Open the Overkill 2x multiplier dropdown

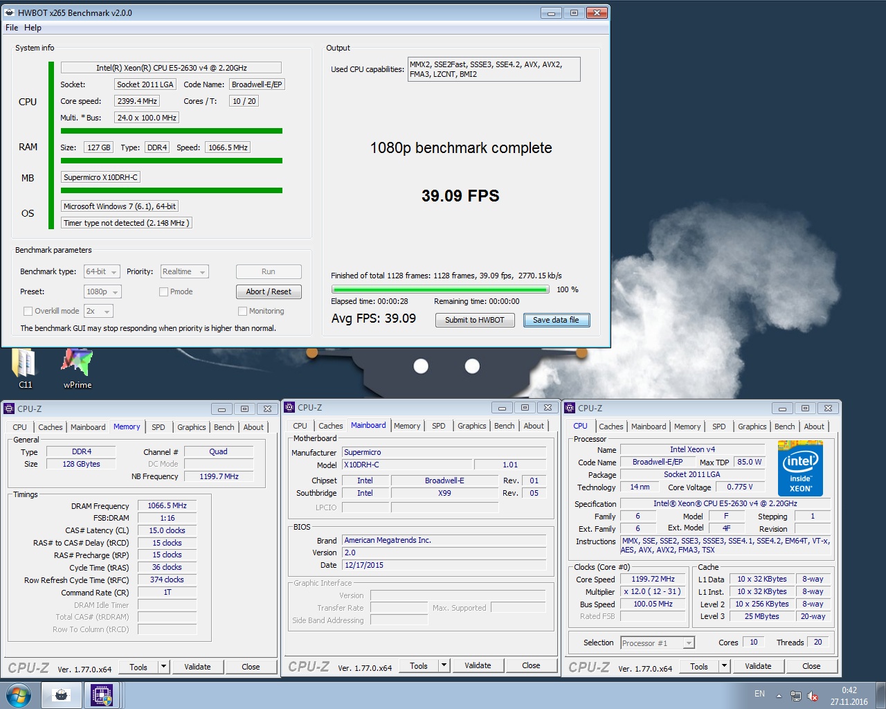click(x=98, y=311)
